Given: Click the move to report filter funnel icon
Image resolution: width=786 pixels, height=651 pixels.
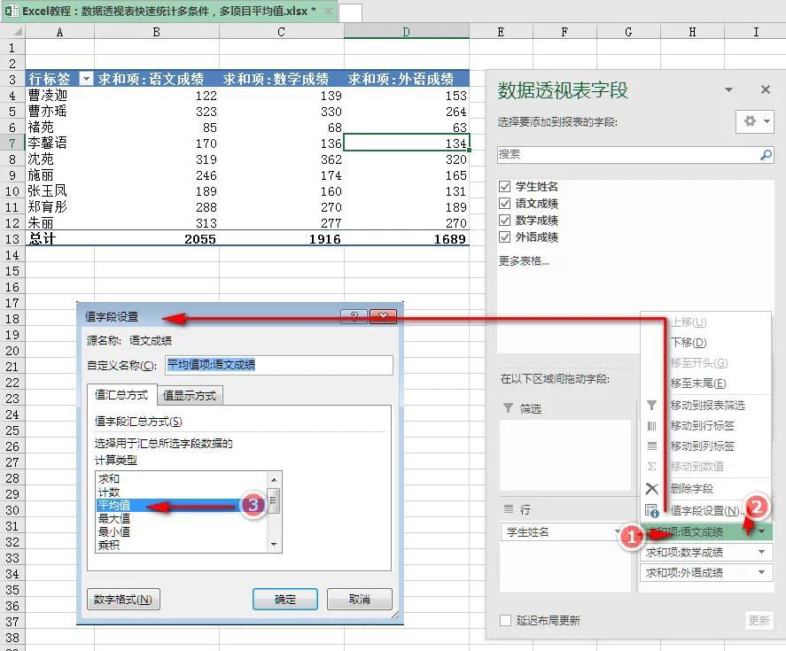Looking at the screenshot, I should (x=651, y=405).
